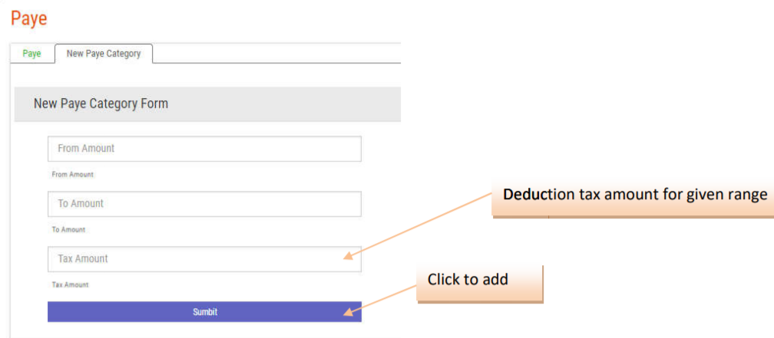Click the small From Amount helper label
774x338 pixels.
tap(72, 175)
